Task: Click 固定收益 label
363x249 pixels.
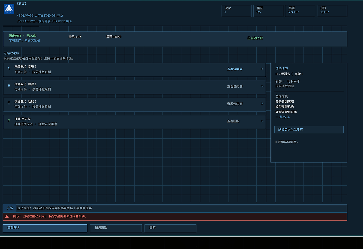Action: 15,36
